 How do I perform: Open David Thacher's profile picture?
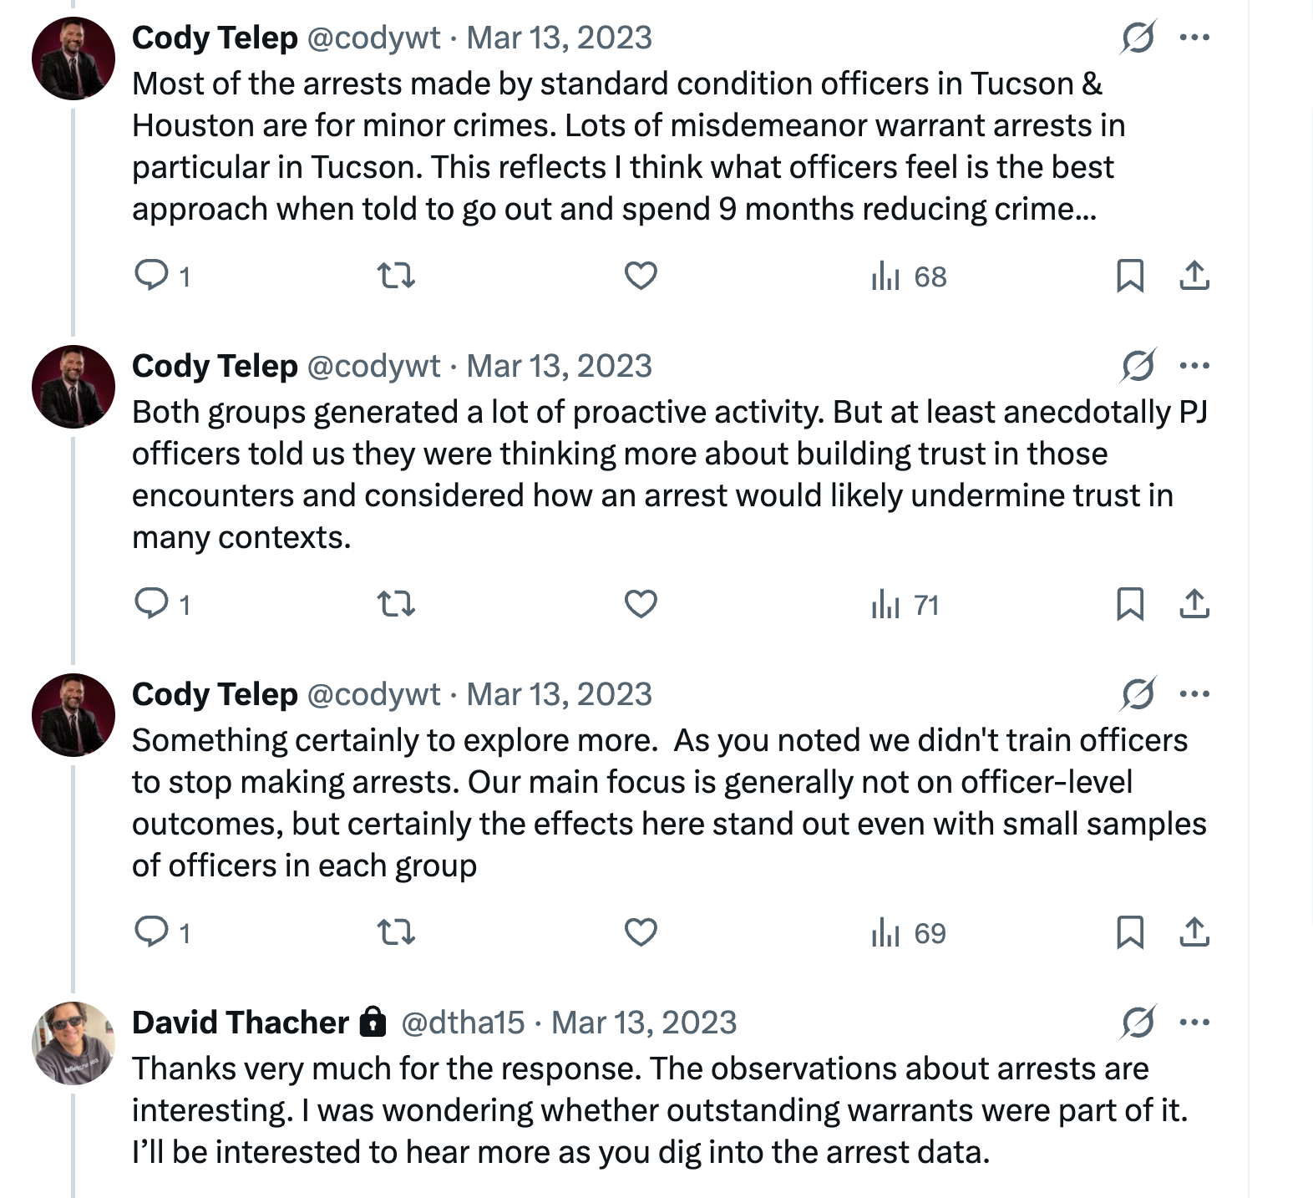[74, 1043]
